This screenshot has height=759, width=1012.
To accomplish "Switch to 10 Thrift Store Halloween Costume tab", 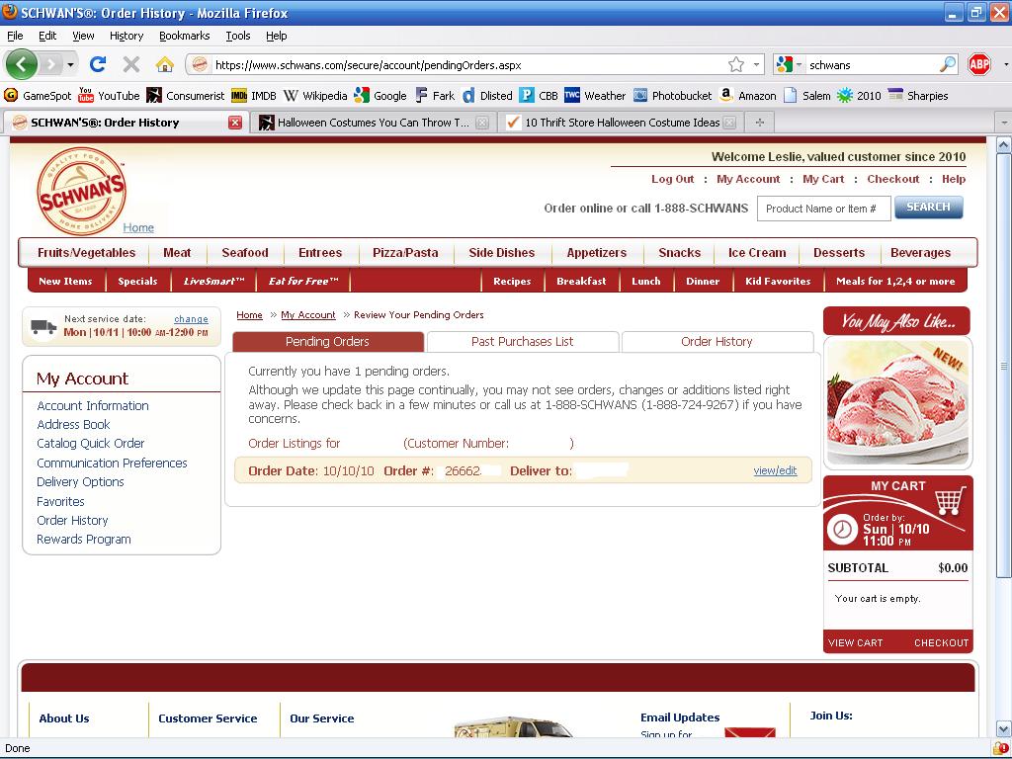I will [621, 123].
